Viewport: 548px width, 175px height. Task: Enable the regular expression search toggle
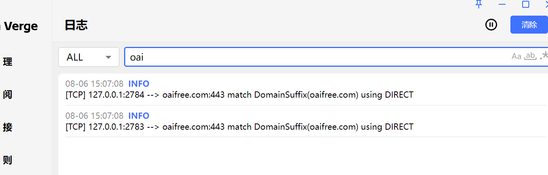pyautogui.click(x=544, y=56)
